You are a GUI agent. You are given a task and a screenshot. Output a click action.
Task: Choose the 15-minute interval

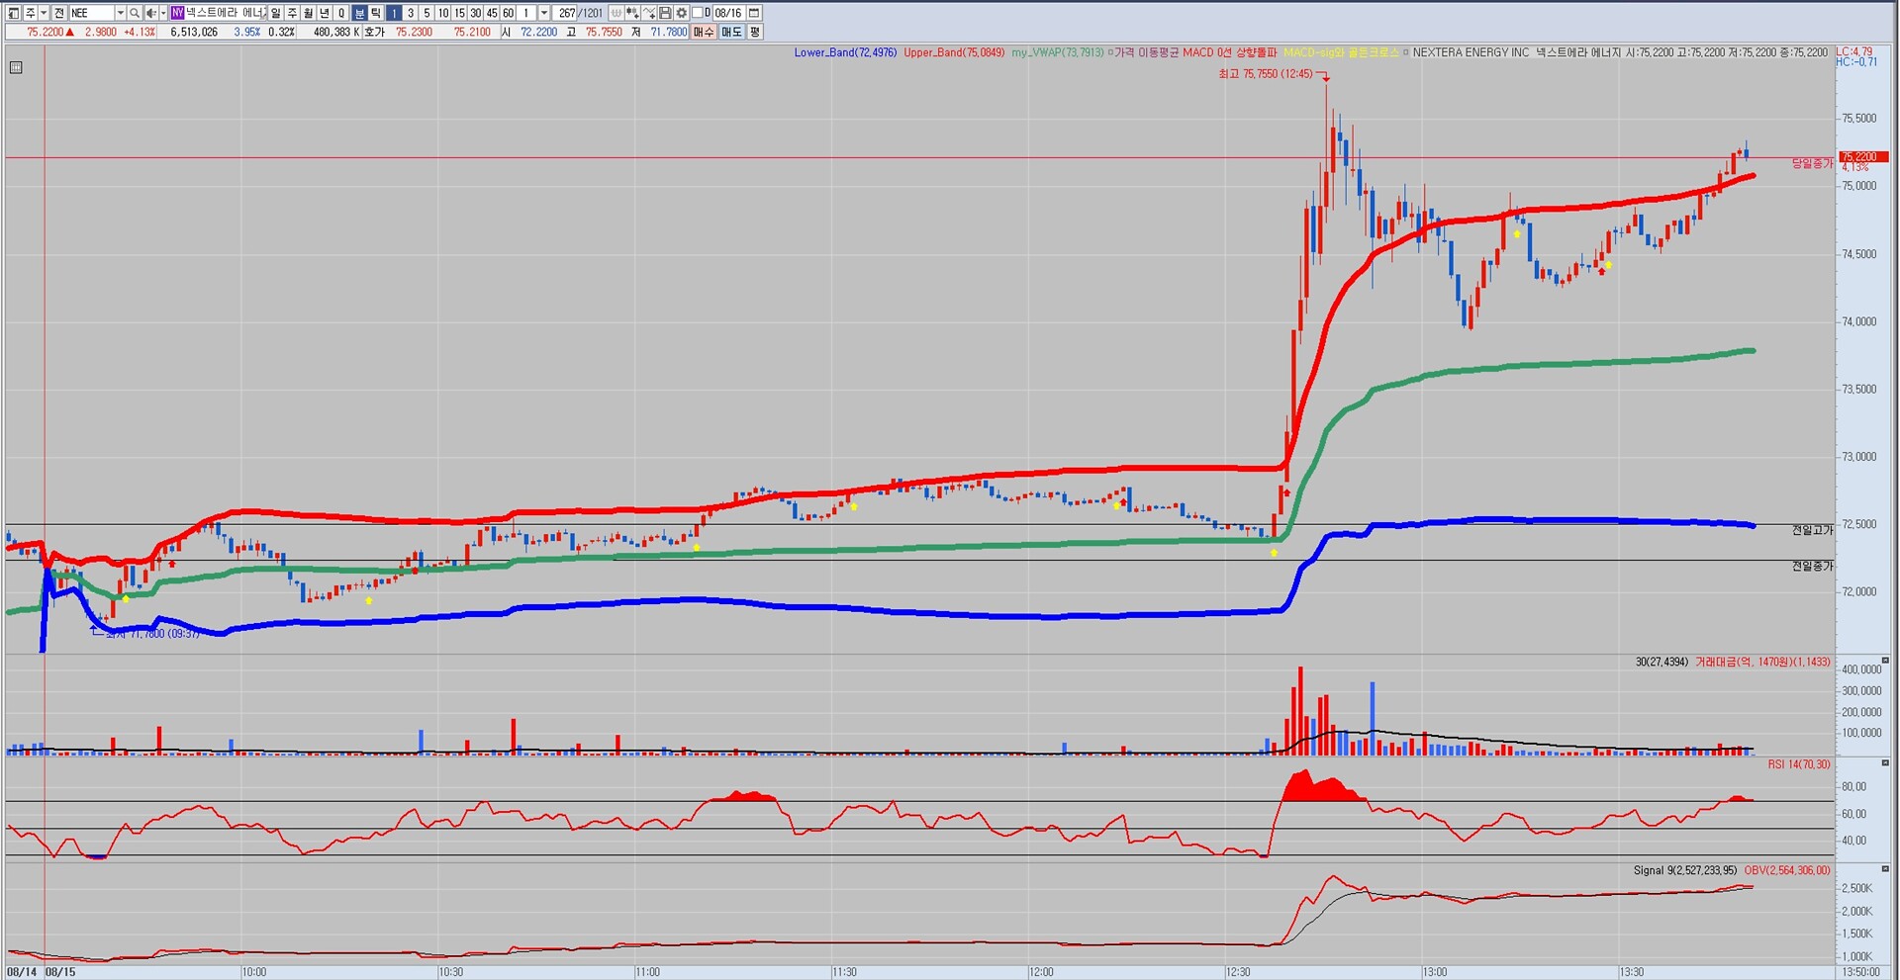459,13
